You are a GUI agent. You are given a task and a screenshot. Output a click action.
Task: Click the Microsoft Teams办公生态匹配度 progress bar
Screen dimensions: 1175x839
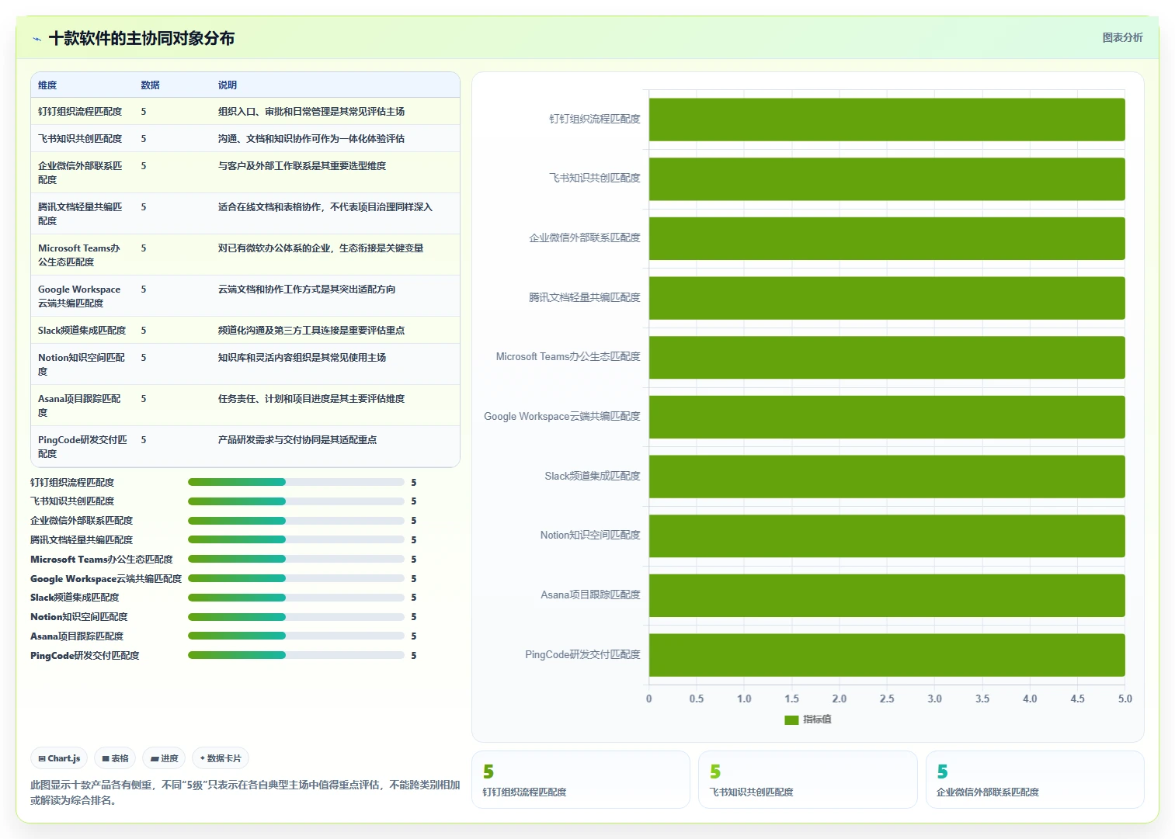[x=296, y=559]
